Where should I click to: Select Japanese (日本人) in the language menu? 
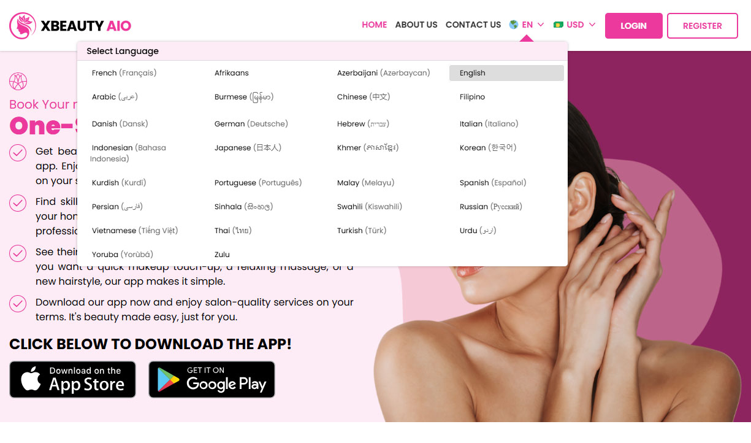(x=248, y=147)
